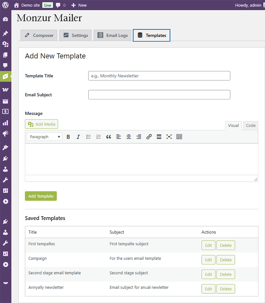Apply blockquote formatting
The height and width of the screenshot is (303, 265).
pos(109,137)
